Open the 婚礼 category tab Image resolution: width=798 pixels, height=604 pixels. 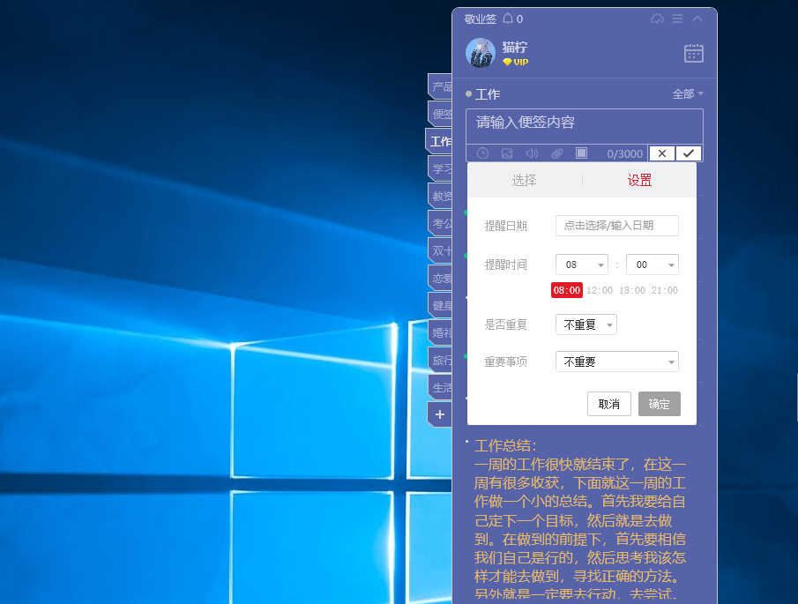441,332
